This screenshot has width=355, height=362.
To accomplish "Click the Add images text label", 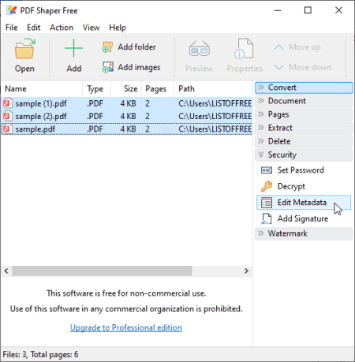I will tap(139, 67).
